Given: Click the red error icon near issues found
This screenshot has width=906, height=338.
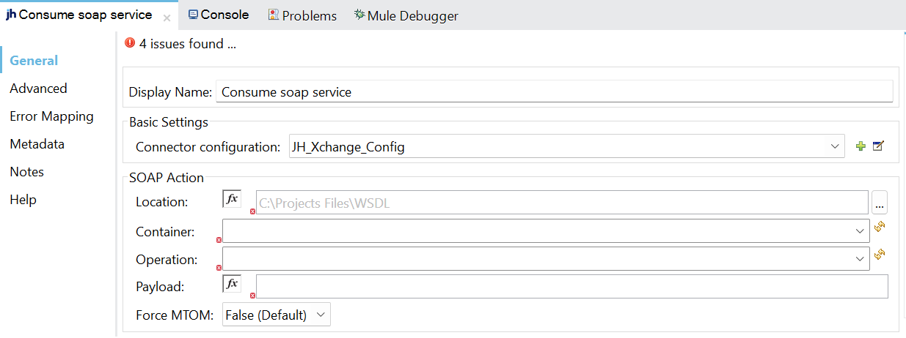Looking at the screenshot, I should point(131,43).
